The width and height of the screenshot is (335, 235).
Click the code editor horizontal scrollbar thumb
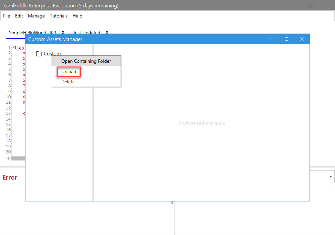click(18, 158)
